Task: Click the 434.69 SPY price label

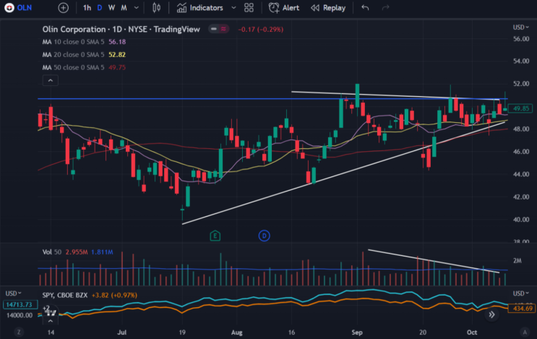Action: (x=522, y=309)
